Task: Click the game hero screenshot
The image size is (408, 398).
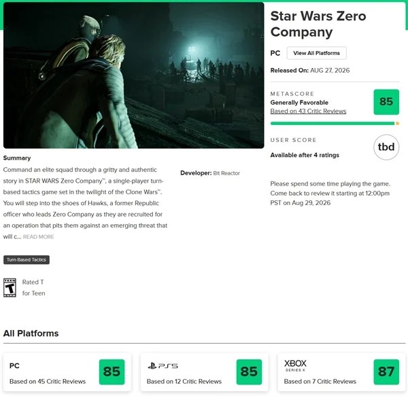Action: pos(134,75)
